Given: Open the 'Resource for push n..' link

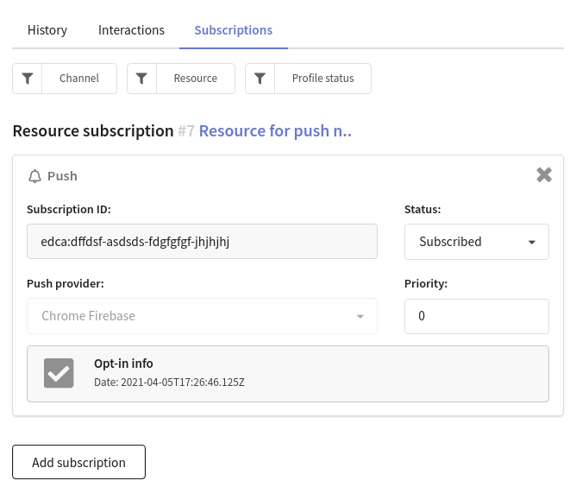Looking at the screenshot, I should (275, 131).
